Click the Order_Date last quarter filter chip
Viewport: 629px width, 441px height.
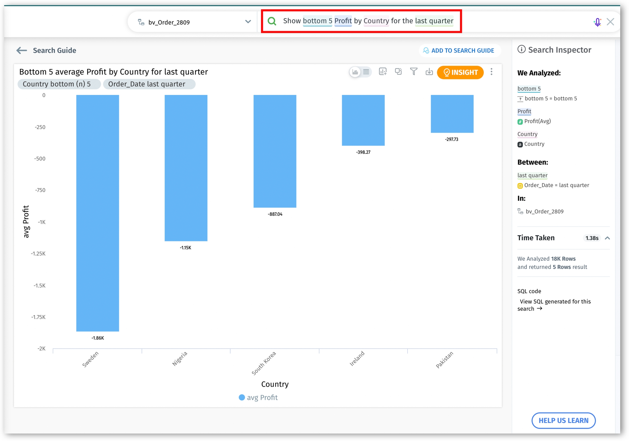tap(147, 84)
